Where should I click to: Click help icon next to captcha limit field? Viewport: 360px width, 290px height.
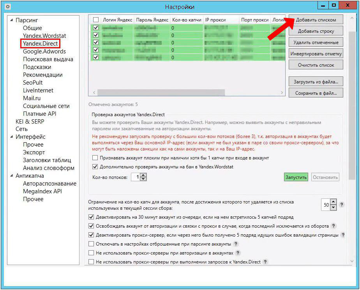click(x=342, y=205)
